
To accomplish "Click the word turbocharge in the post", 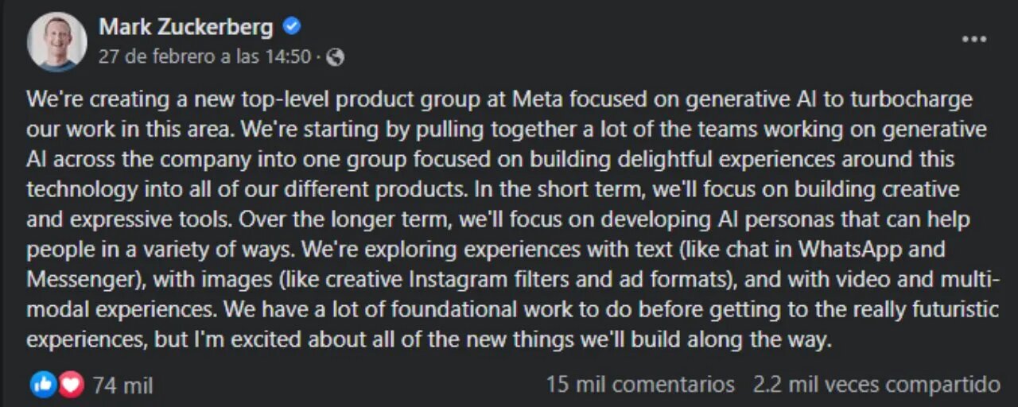I will tap(911, 100).
